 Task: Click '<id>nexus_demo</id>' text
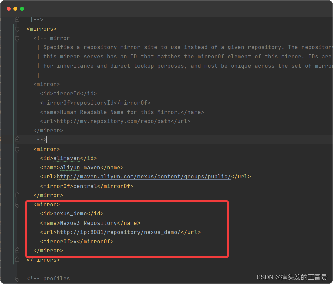[72, 213]
